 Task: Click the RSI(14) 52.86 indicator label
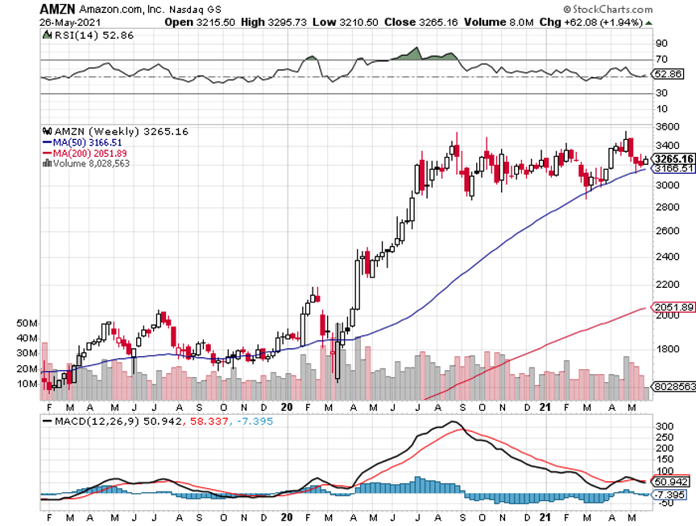[x=93, y=35]
